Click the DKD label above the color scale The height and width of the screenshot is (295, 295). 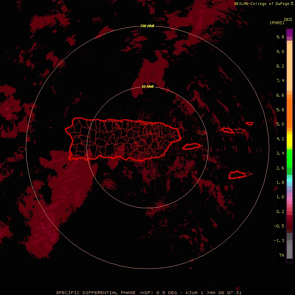tap(288, 20)
